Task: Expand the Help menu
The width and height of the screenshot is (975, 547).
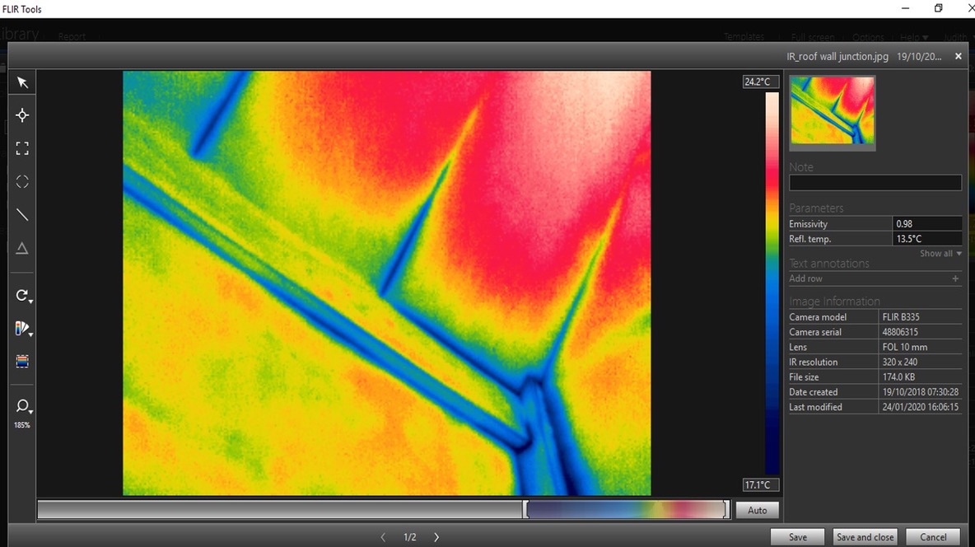Action: click(913, 36)
